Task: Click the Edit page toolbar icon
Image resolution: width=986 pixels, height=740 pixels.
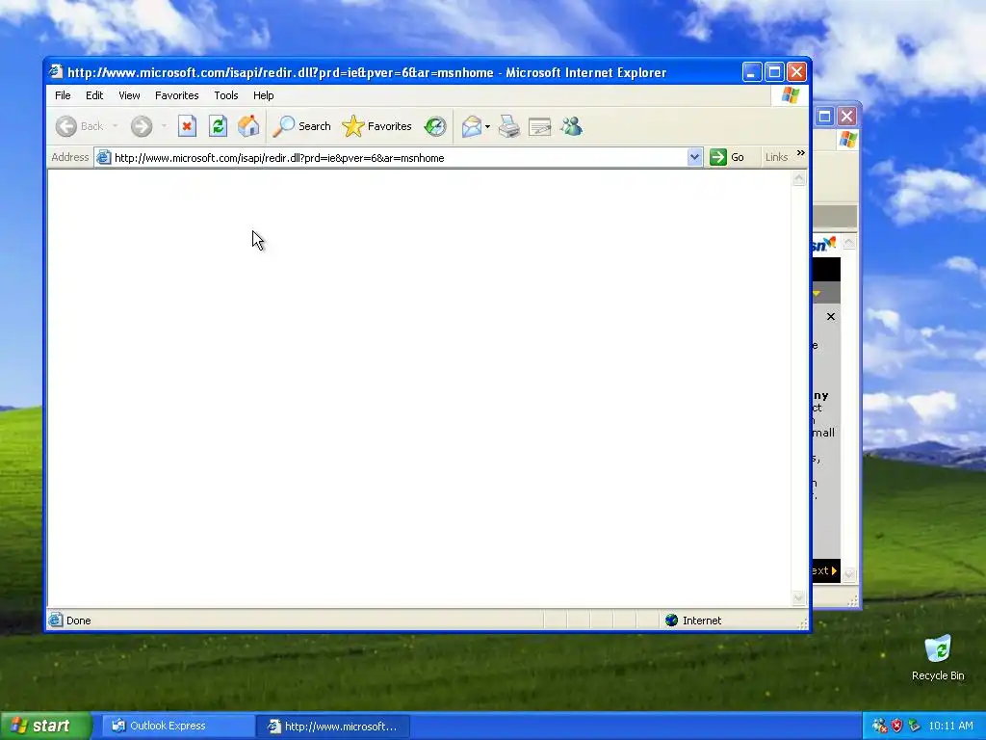Action: point(539,127)
